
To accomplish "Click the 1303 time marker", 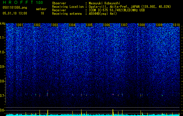I will click(x=54, y=25).
